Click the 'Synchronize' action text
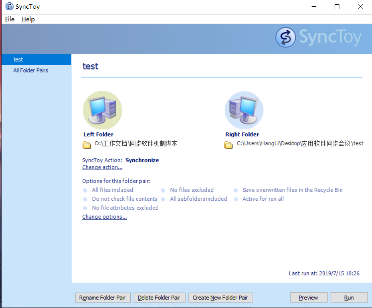Image resolution: width=372 pixels, height=308 pixels. 142,160
